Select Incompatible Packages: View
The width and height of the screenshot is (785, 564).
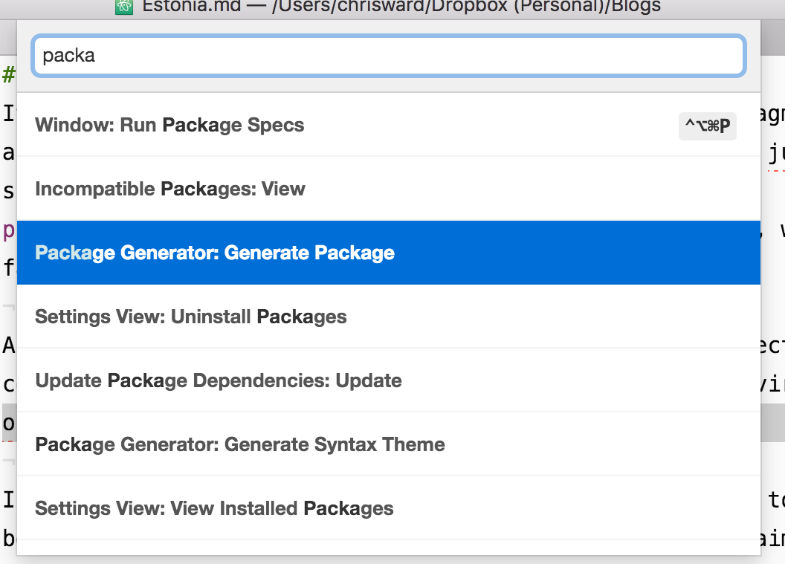tap(170, 189)
